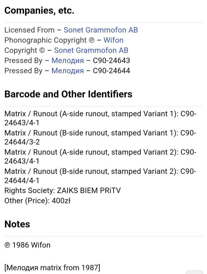Click the partially visible button at bottom right
The image size is (207, 274).
pyautogui.click(x=194, y=272)
